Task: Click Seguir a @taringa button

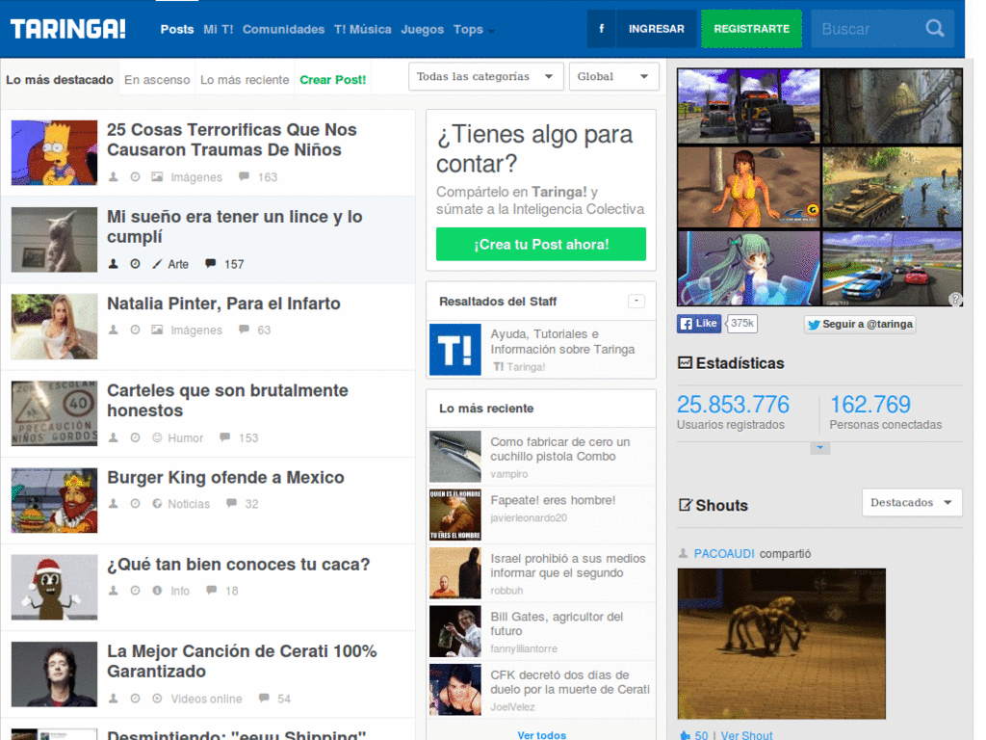Action: (860, 324)
